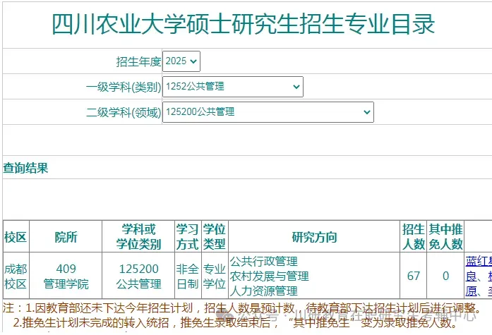Click note 1 about 教育部招生计划
Image resolution: width=492 pixels, height=335 pixels.
coord(242,308)
